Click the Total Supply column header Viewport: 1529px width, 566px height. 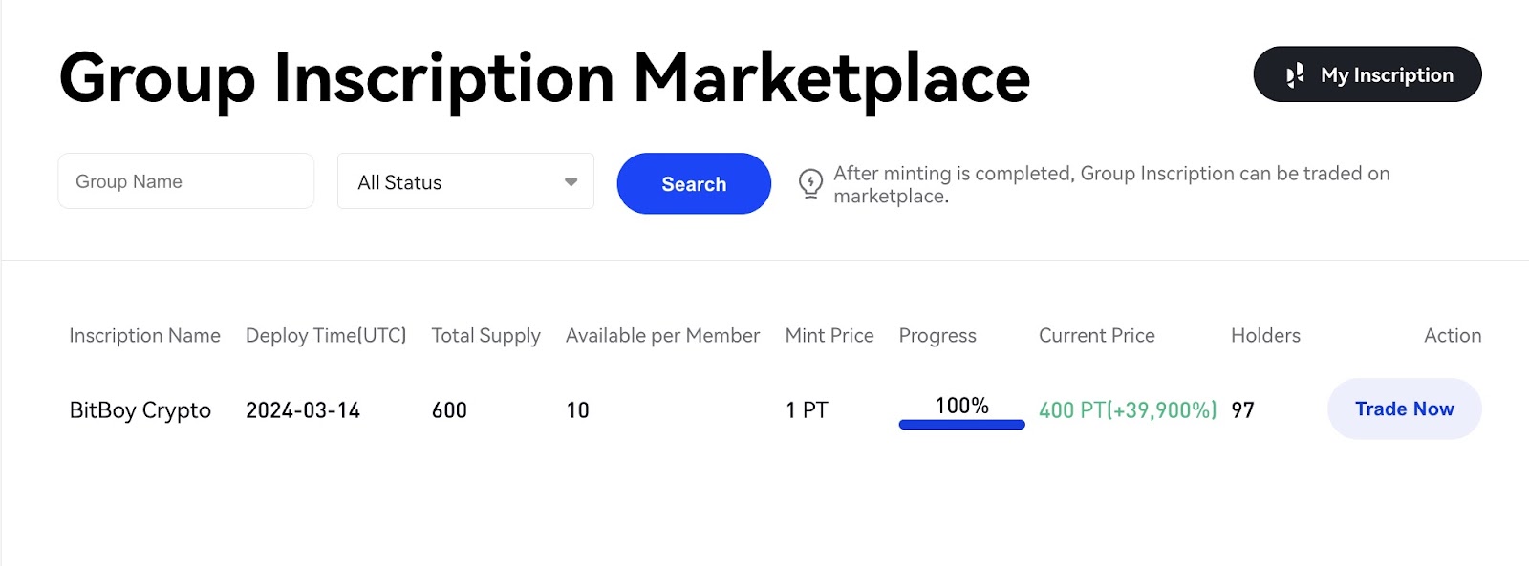[x=485, y=336]
